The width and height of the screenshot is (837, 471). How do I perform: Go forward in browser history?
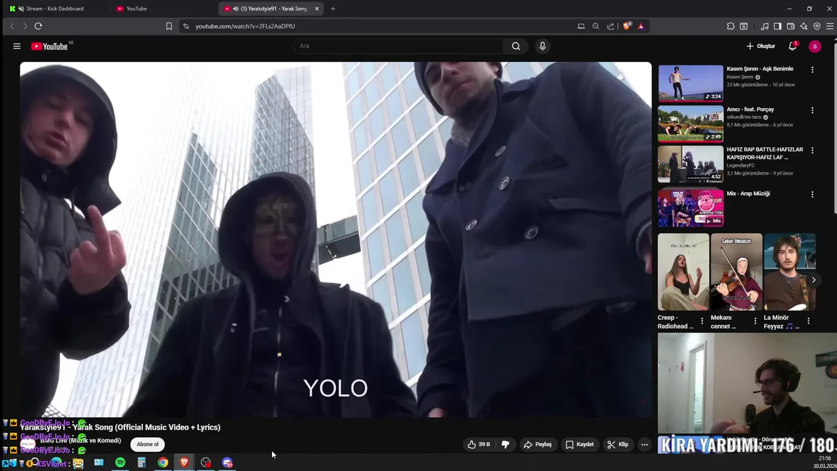(25, 26)
